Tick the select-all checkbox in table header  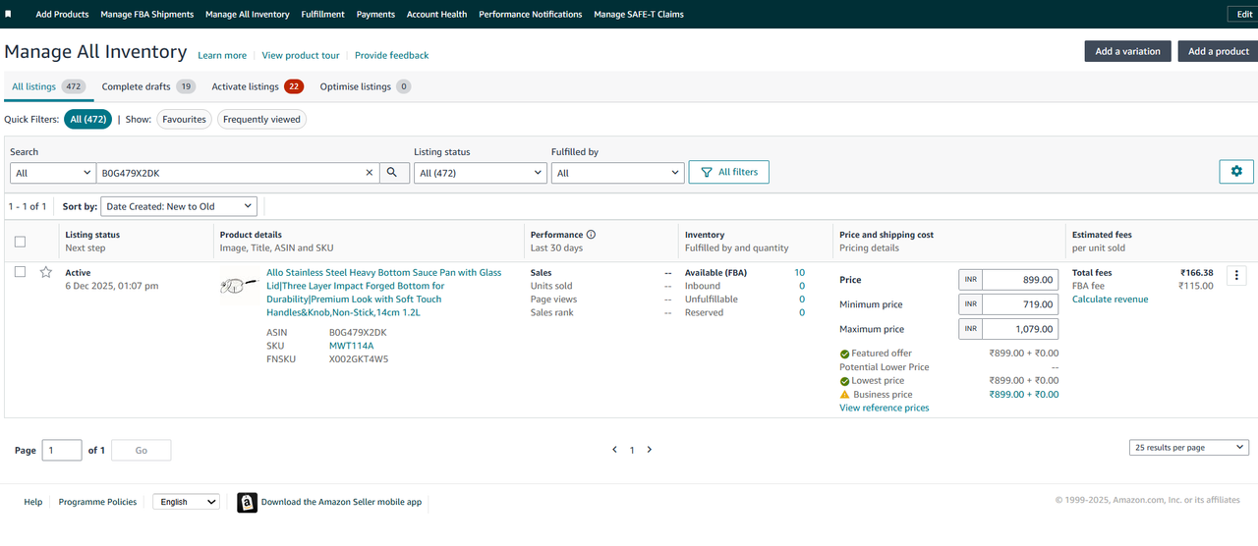pyautogui.click(x=20, y=242)
